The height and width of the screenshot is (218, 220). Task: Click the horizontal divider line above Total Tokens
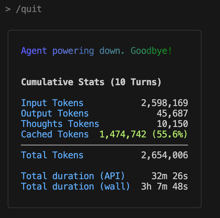(104, 145)
